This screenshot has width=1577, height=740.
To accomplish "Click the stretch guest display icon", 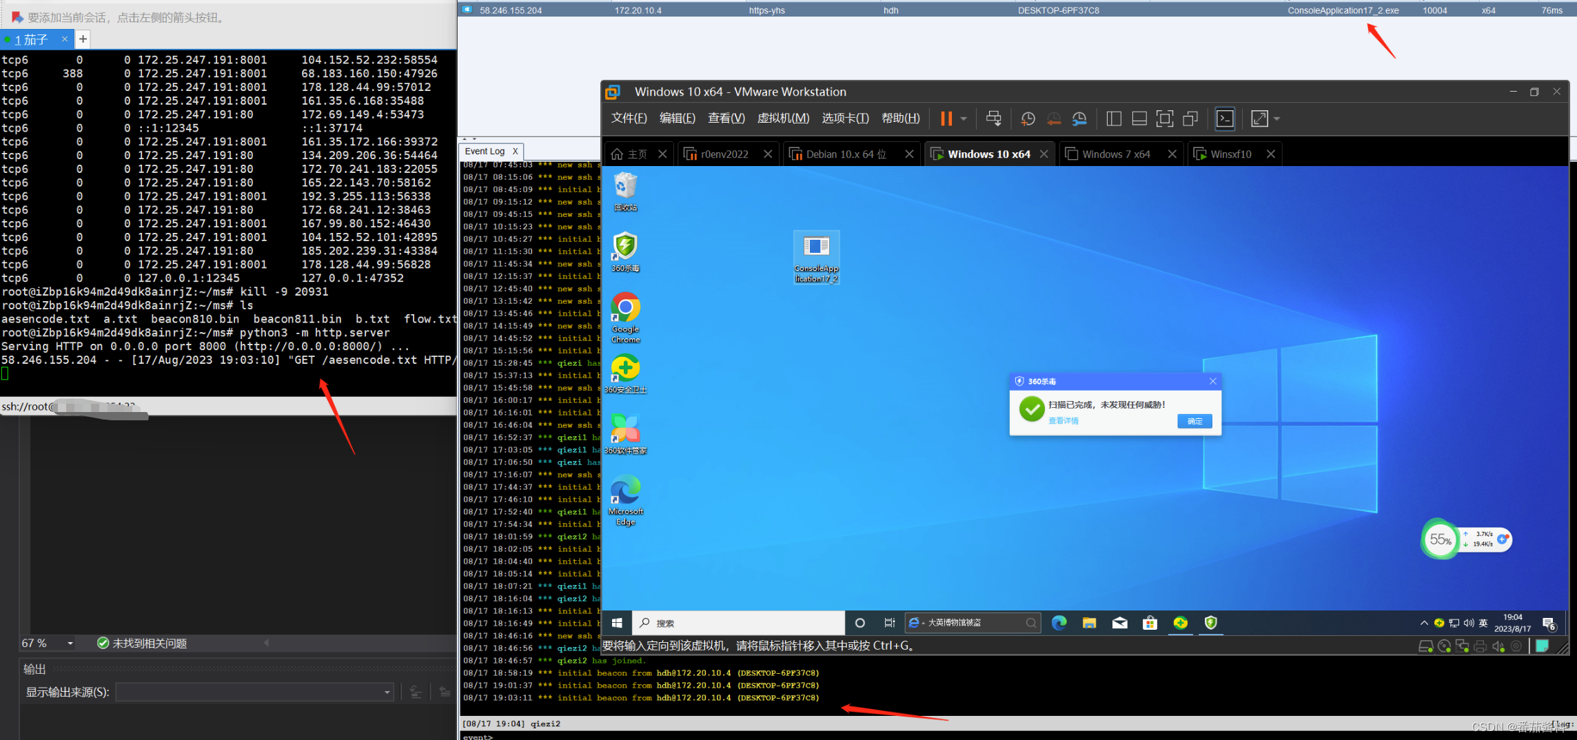I will (x=1259, y=119).
